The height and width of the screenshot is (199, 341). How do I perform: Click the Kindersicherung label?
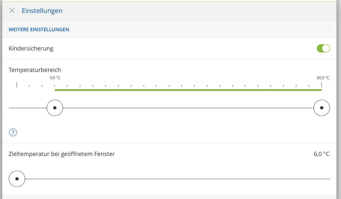pyautogui.click(x=31, y=49)
